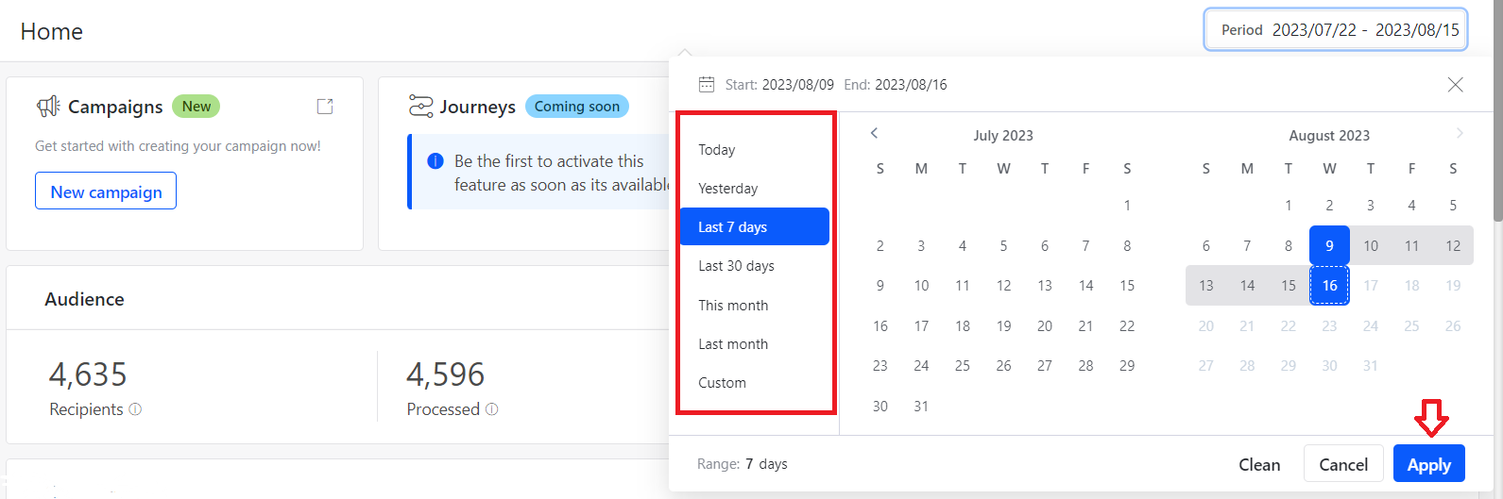Pick August 9 in the calendar
Viewport: 1503px width, 499px height.
[1329, 245]
